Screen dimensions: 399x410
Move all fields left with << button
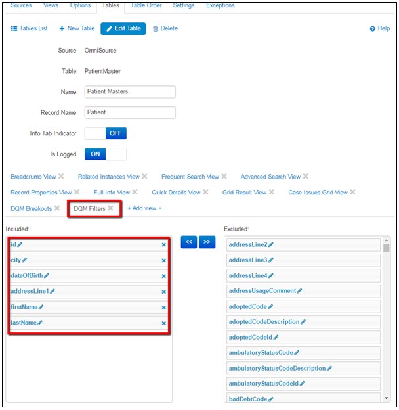point(188,242)
